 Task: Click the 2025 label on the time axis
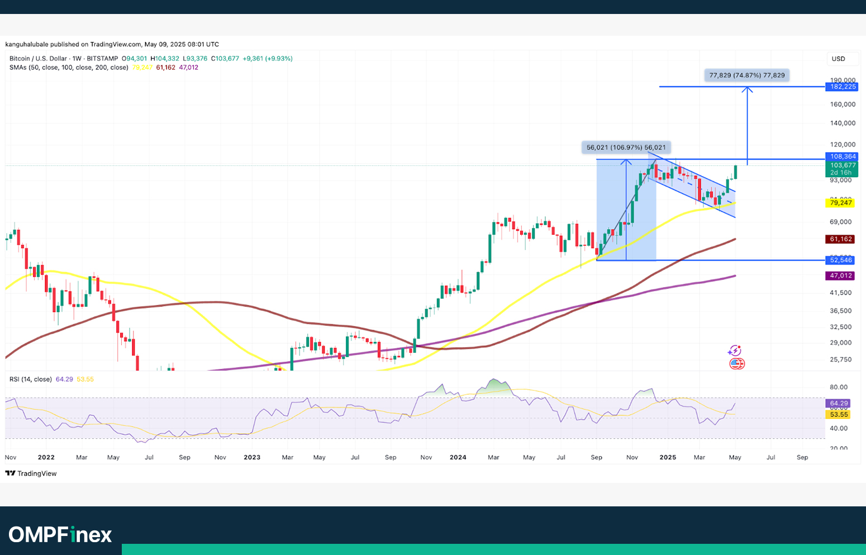click(x=668, y=457)
